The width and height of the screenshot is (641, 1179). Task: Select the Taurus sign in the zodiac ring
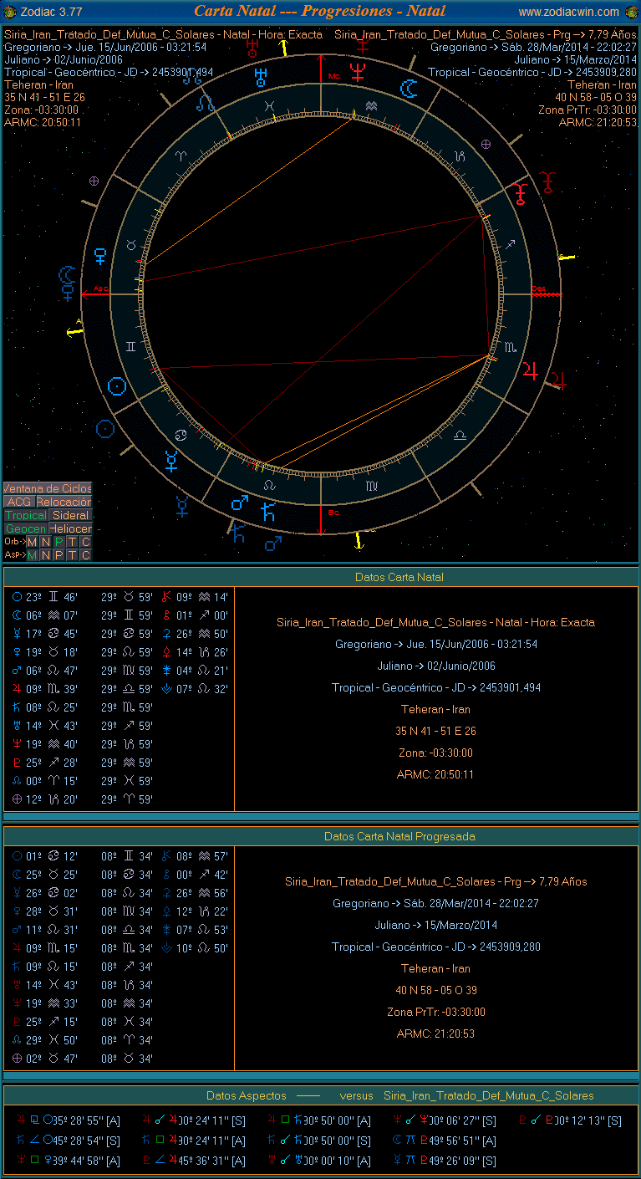[131, 244]
